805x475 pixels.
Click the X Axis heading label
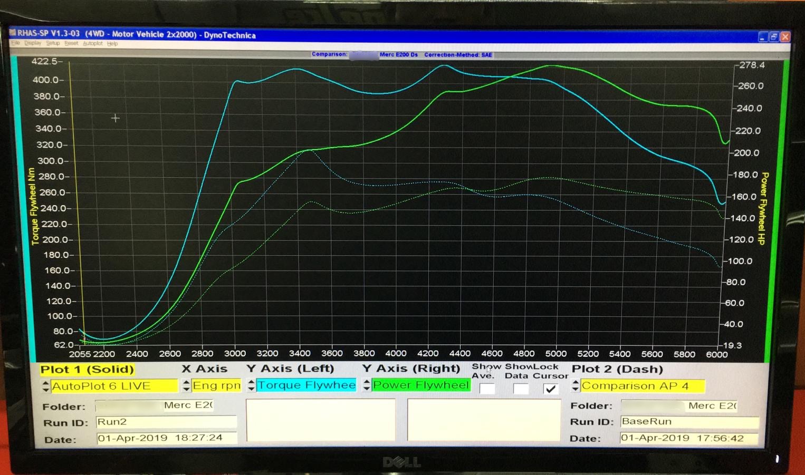pos(204,369)
